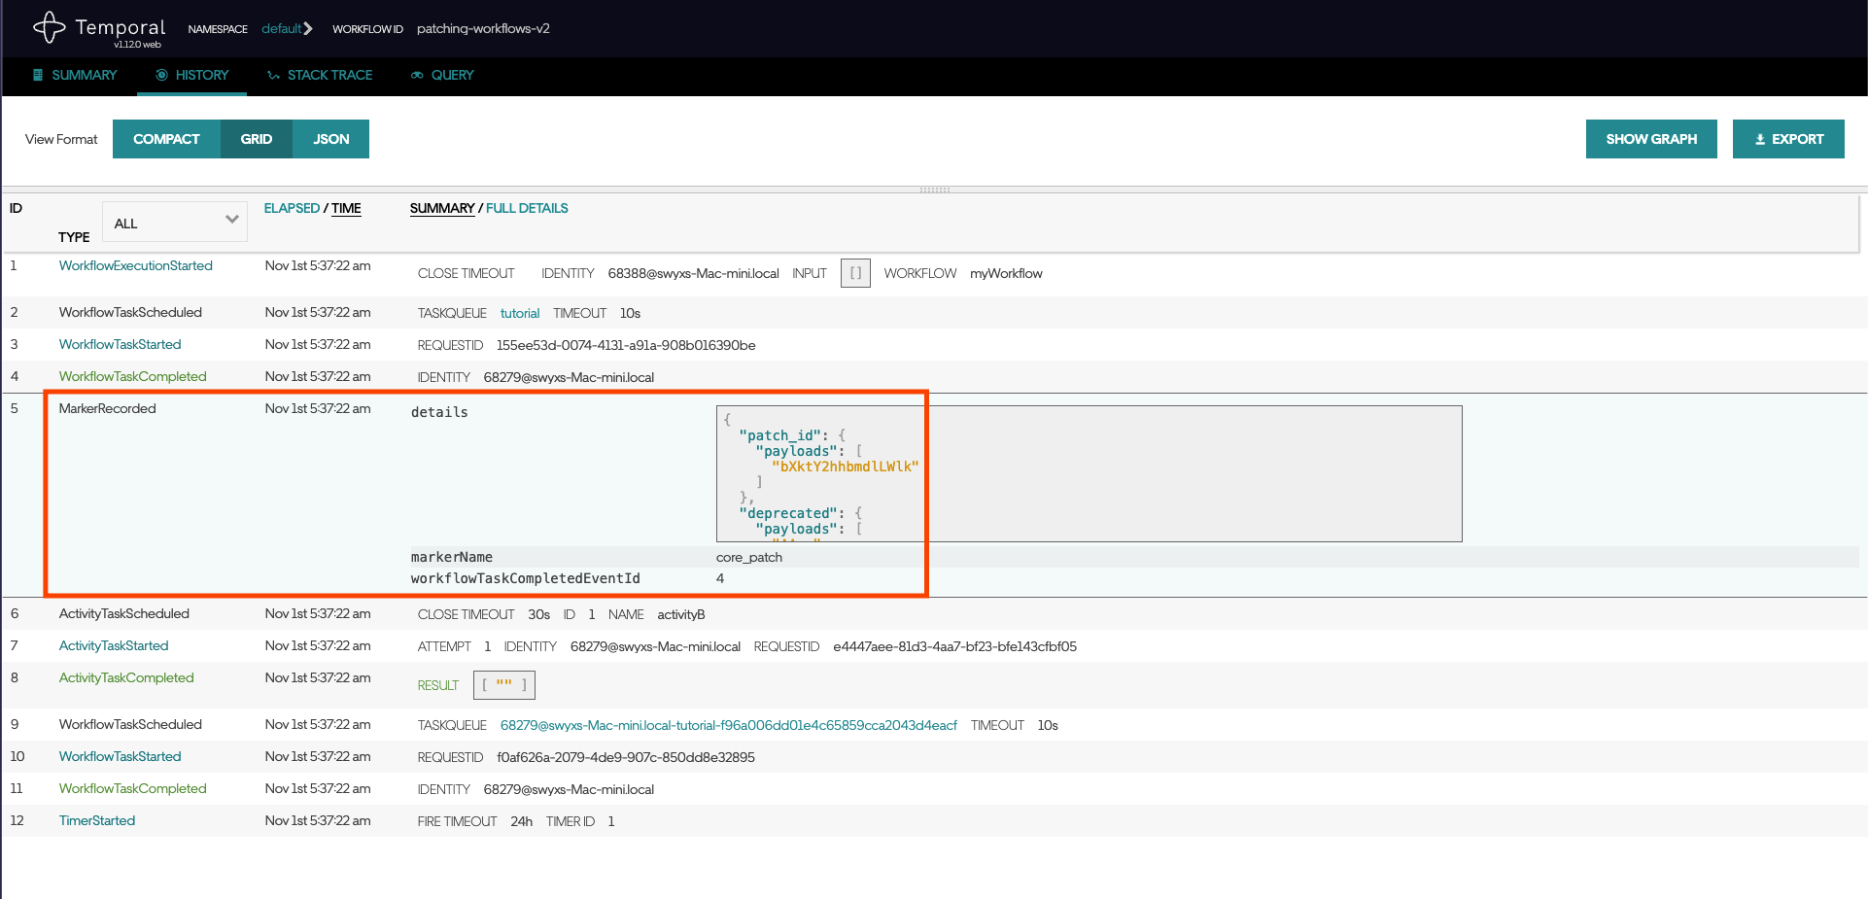Toggle Time display in column header
Viewport: 1868px width, 899px height.
click(346, 208)
